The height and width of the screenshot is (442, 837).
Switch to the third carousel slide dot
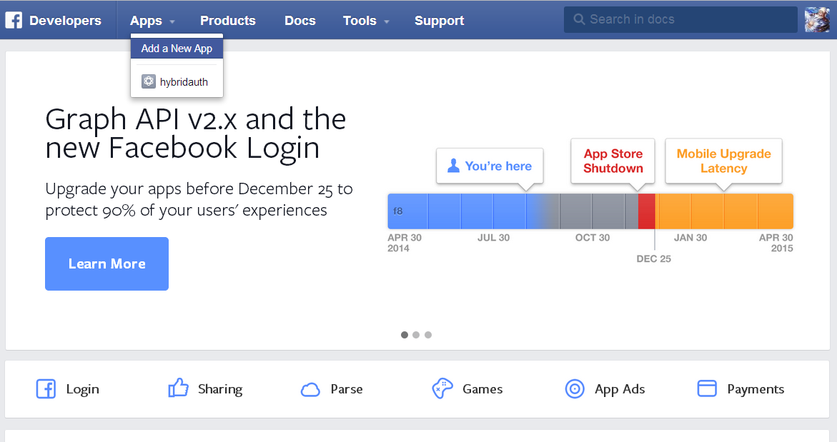tap(428, 334)
